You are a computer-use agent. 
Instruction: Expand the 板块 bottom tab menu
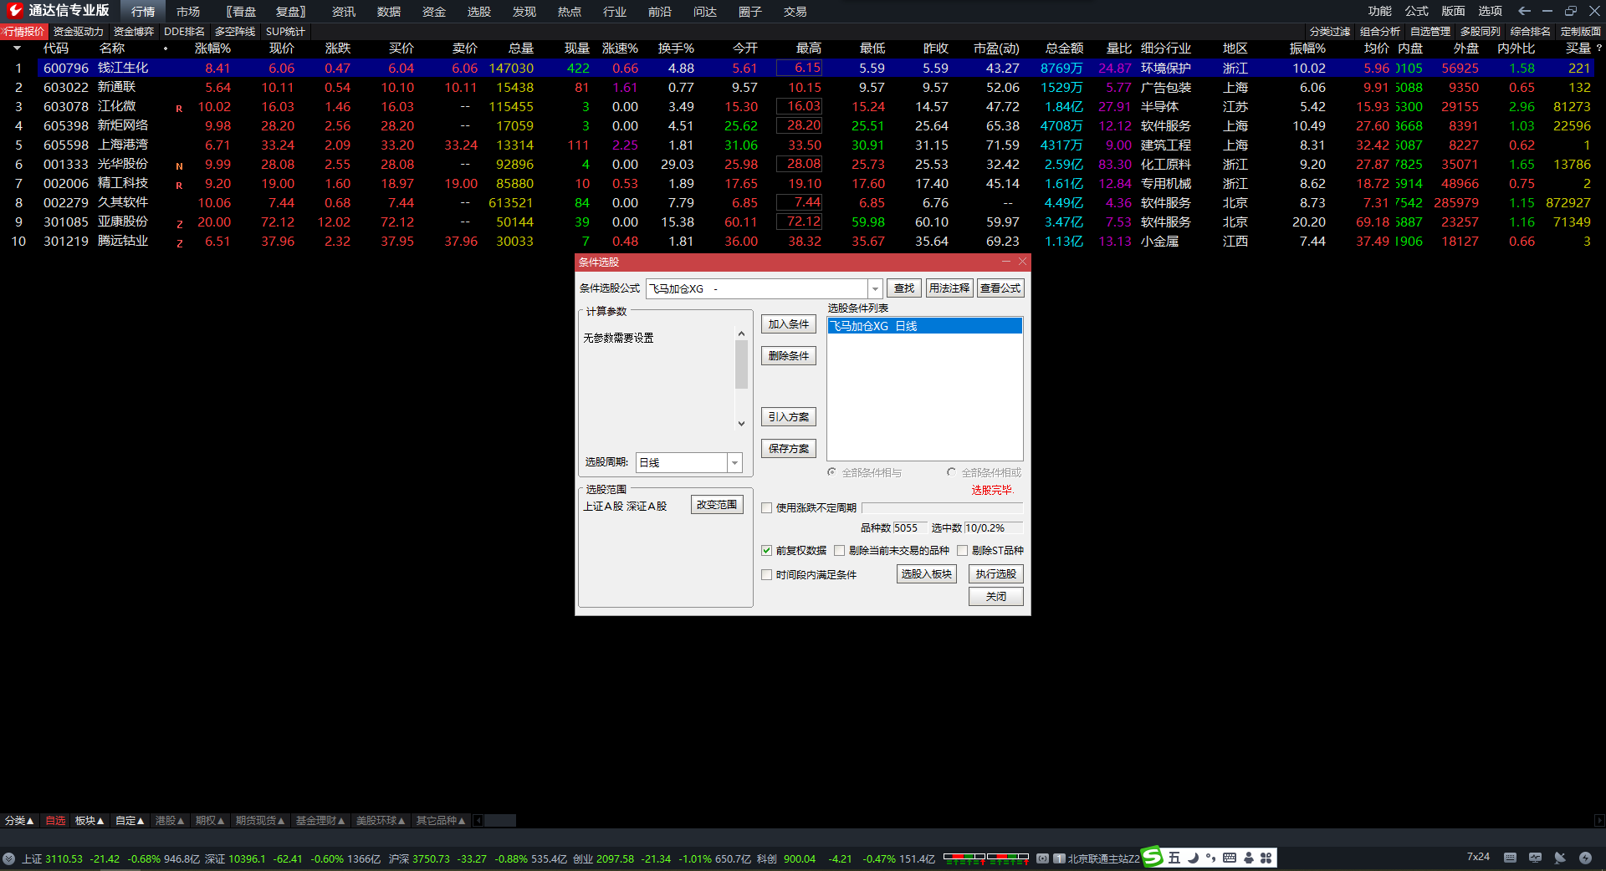[90, 821]
